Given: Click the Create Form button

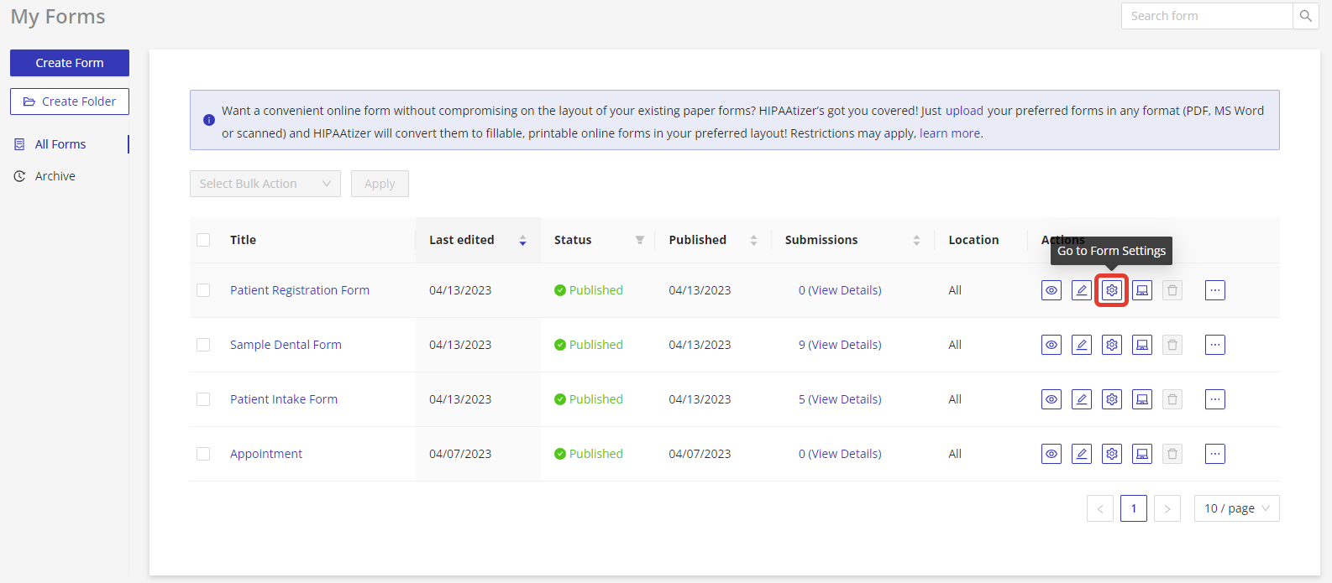Looking at the screenshot, I should pyautogui.click(x=70, y=63).
